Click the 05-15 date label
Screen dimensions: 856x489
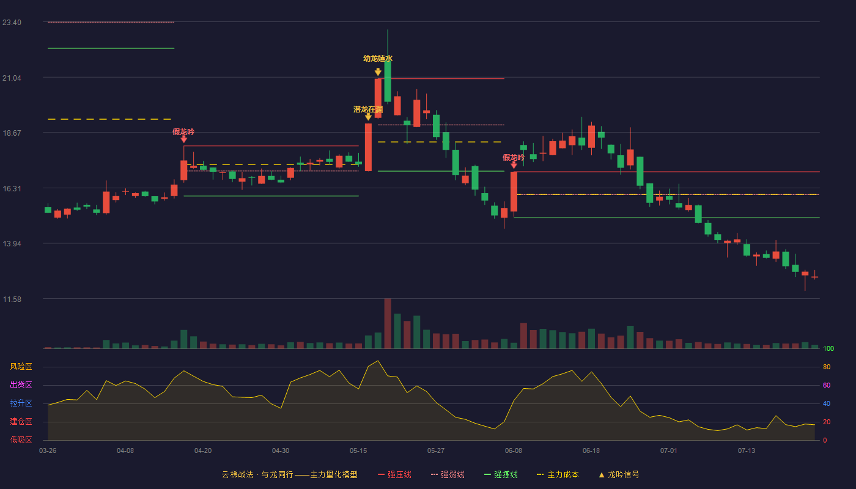(358, 450)
